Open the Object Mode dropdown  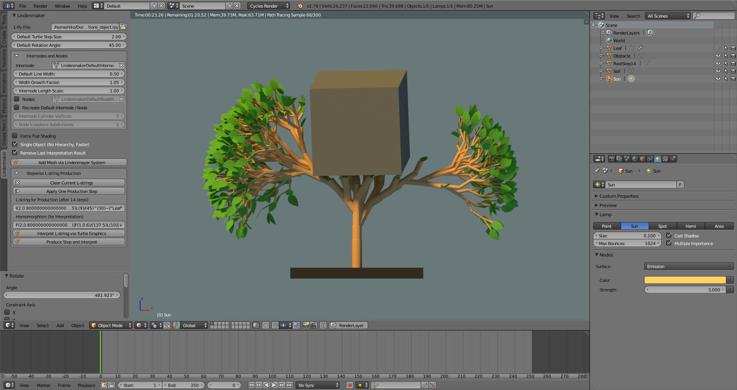111,325
